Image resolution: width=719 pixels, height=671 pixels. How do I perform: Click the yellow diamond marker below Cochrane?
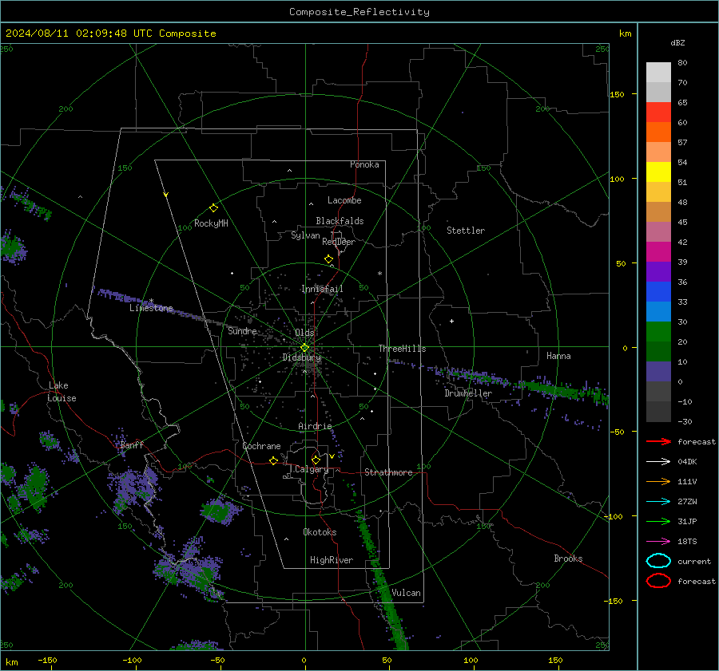[x=273, y=460]
